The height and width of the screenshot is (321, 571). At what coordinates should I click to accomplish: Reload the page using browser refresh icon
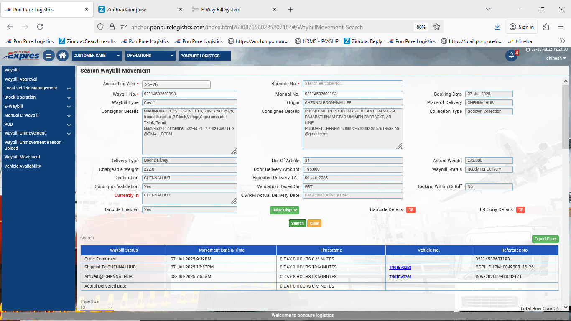click(40, 27)
